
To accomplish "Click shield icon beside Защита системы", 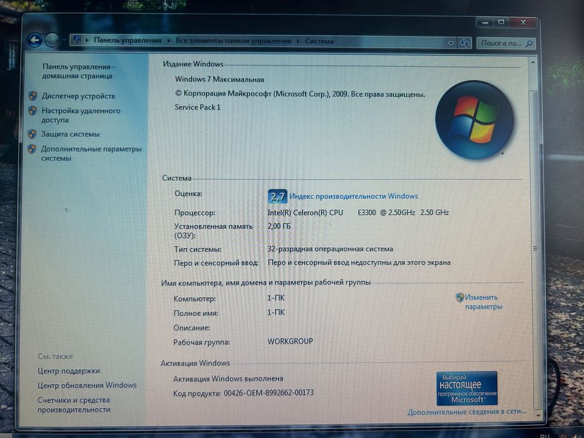I will tap(32, 134).
